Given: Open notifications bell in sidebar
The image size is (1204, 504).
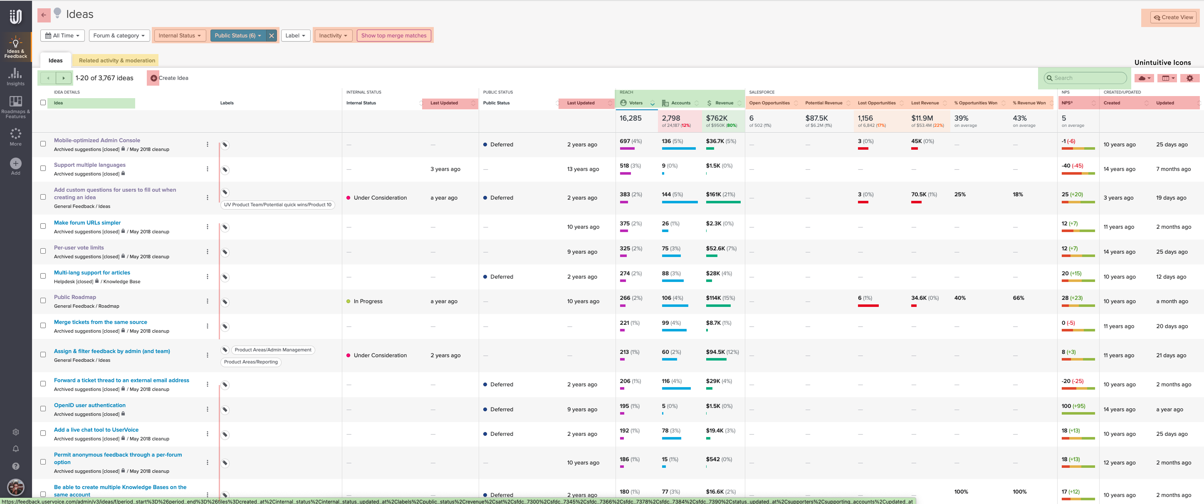Looking at the screenshot, I should tap(15, 449).
